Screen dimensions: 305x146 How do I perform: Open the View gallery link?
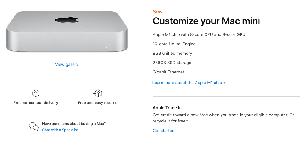click(x=67, y=64)
